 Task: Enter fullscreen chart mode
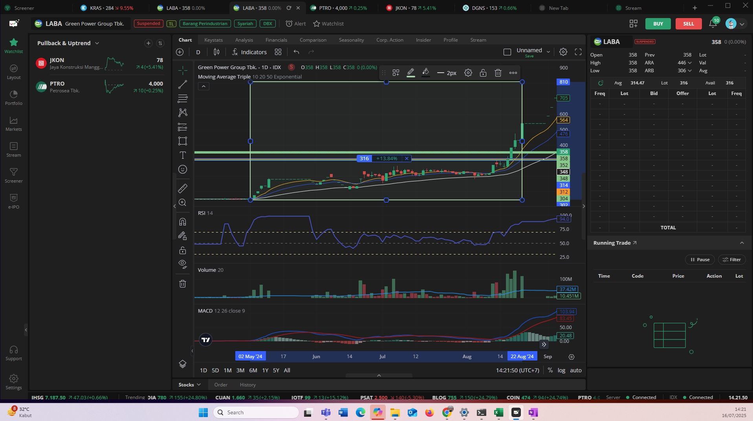tap(578, 52)
